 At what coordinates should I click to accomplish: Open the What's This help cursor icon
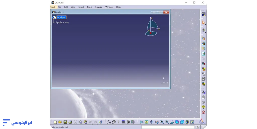pos(100,122)
